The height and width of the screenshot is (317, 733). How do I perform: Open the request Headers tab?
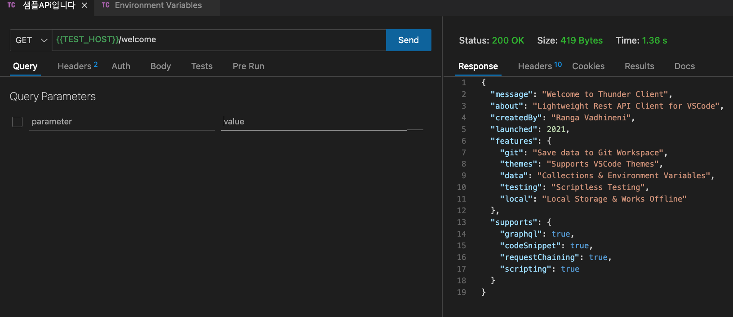(77, 66)
